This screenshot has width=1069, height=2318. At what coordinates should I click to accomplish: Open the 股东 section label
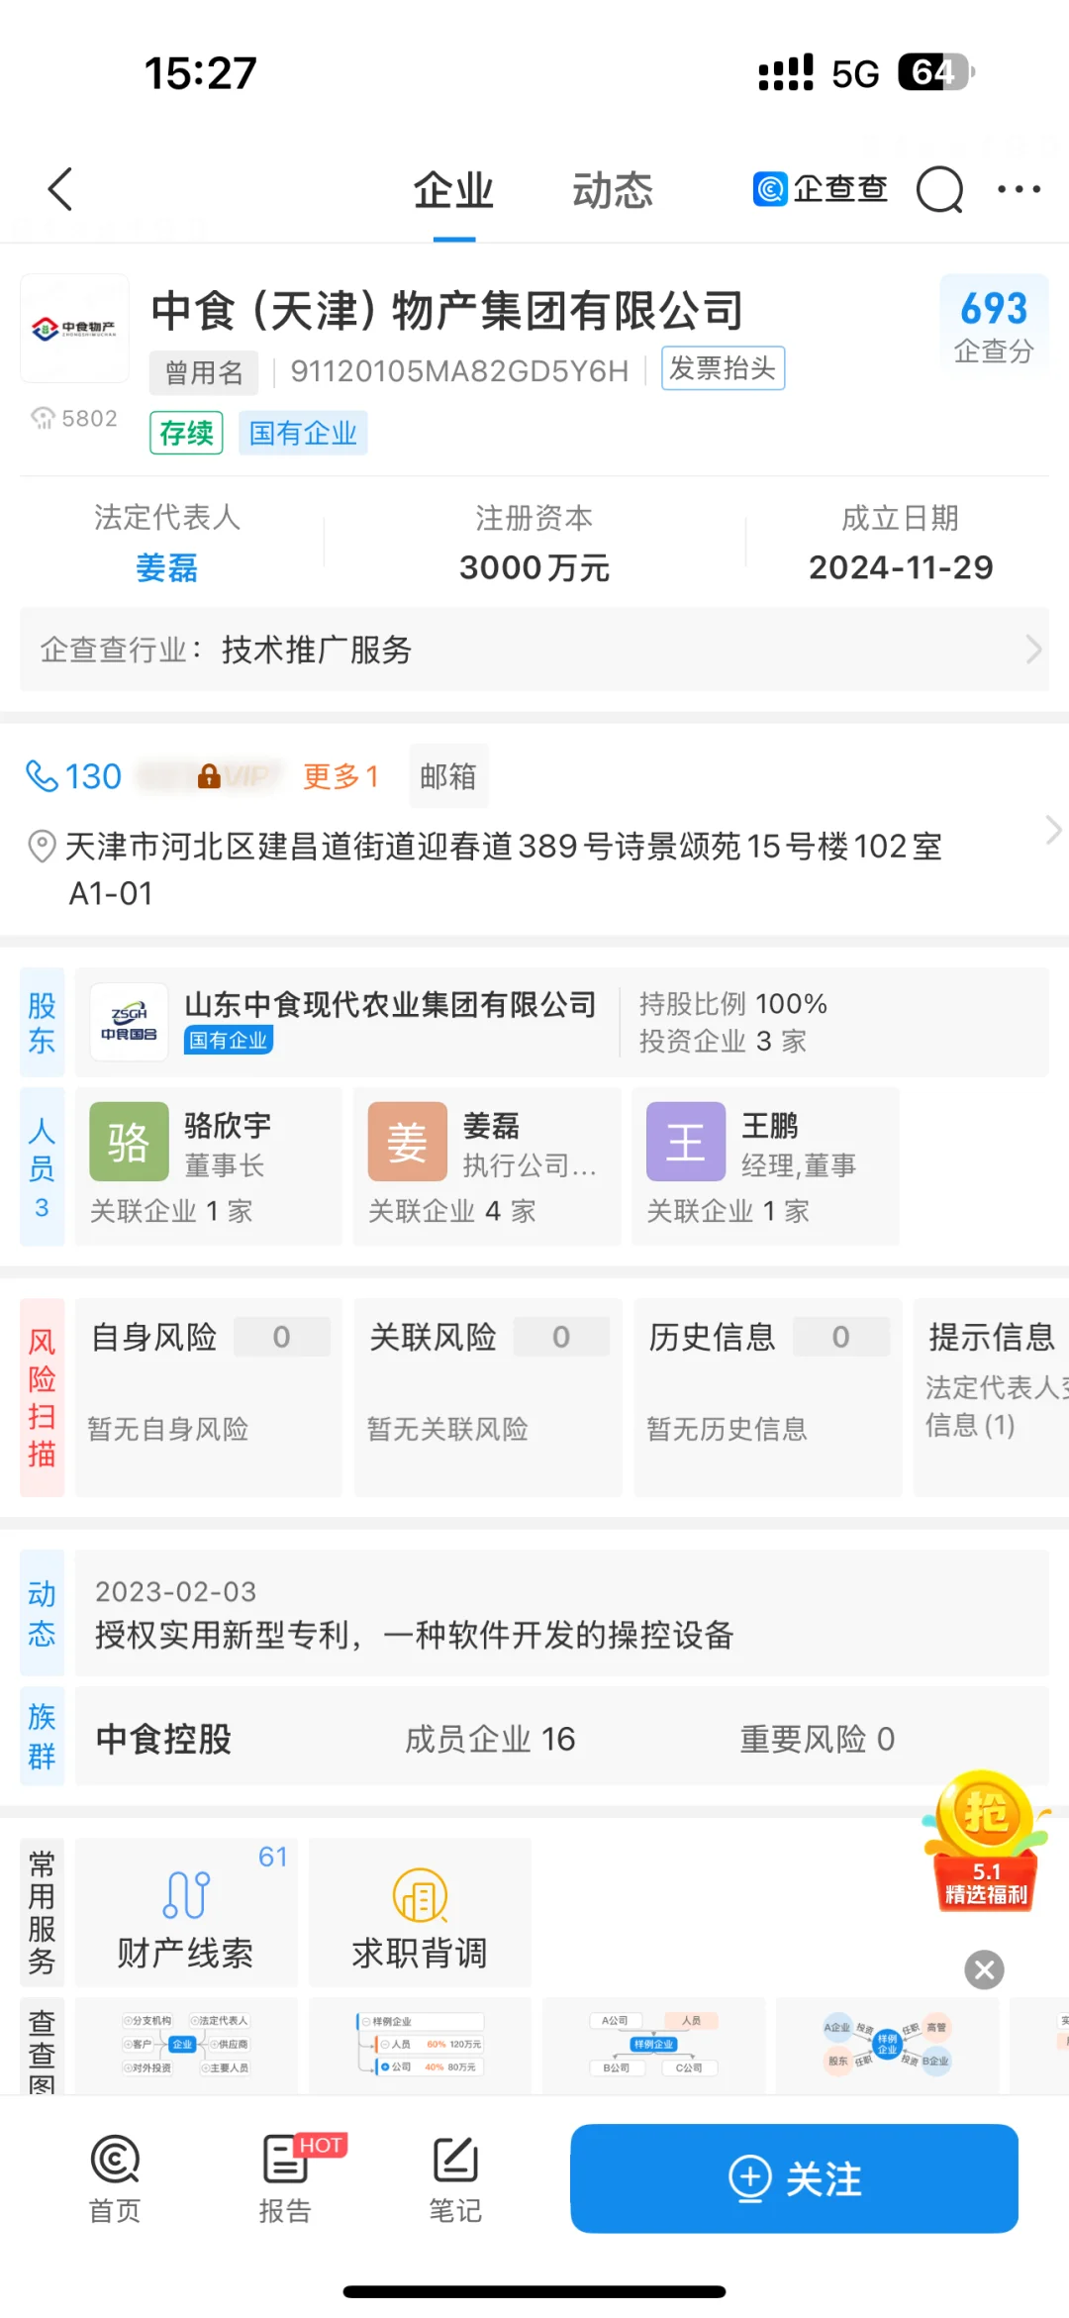42,1023
